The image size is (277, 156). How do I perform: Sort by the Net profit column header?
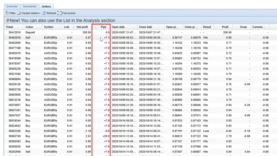(82, 27)
